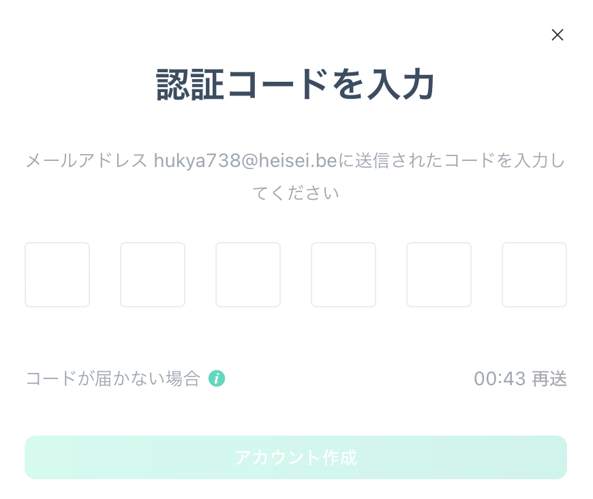Viewport: 593px width, 499px height.
Task: Click the 認証コードを入力 heading
Action: (295, 85)
